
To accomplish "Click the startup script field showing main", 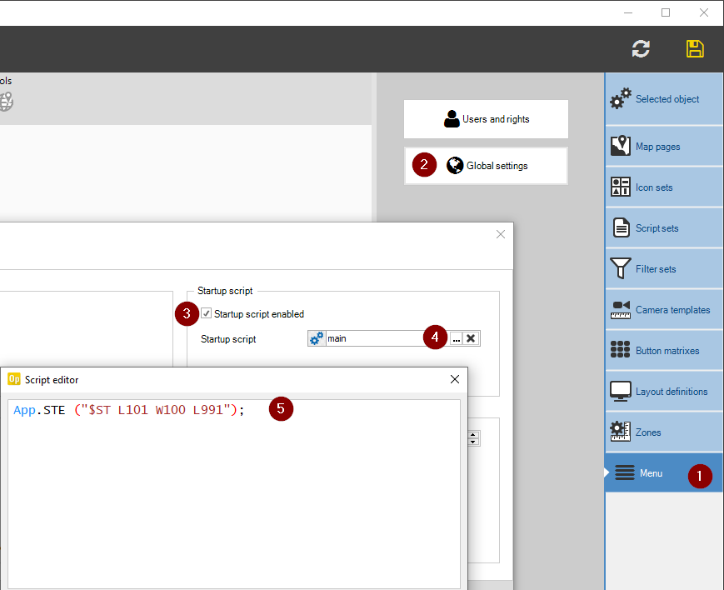I will point(375,338).
